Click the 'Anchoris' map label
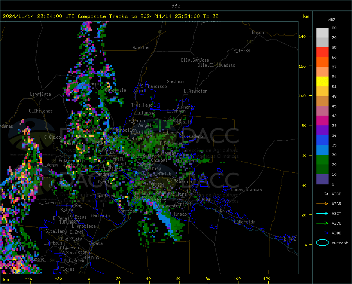The width and height of the screenshot is (352, 284). click(x=101, y=216)
